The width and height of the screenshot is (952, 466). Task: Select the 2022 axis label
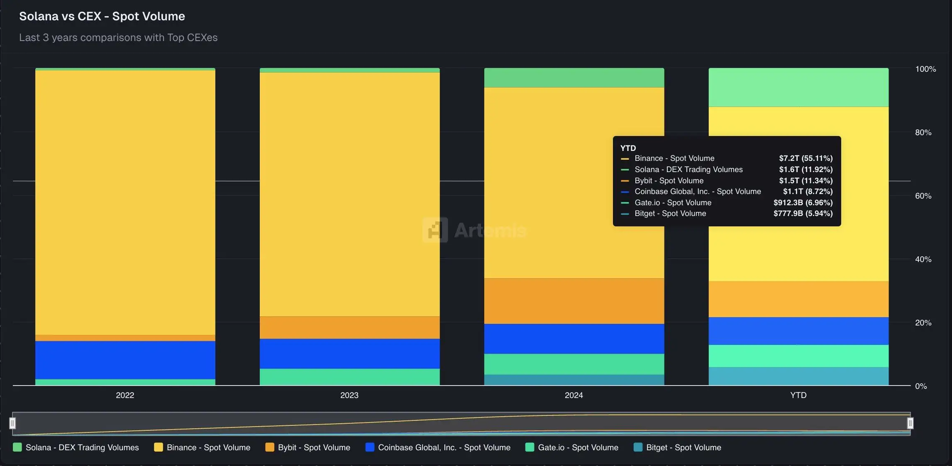click(125, 395)
